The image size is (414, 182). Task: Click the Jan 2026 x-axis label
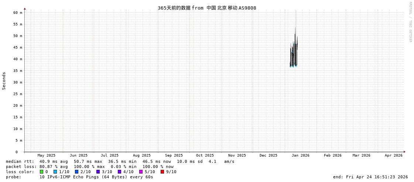tap(300, 155)
